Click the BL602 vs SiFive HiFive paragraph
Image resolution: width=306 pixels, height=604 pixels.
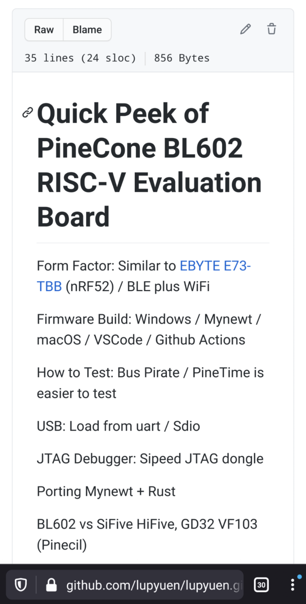(x=147, y=534)
